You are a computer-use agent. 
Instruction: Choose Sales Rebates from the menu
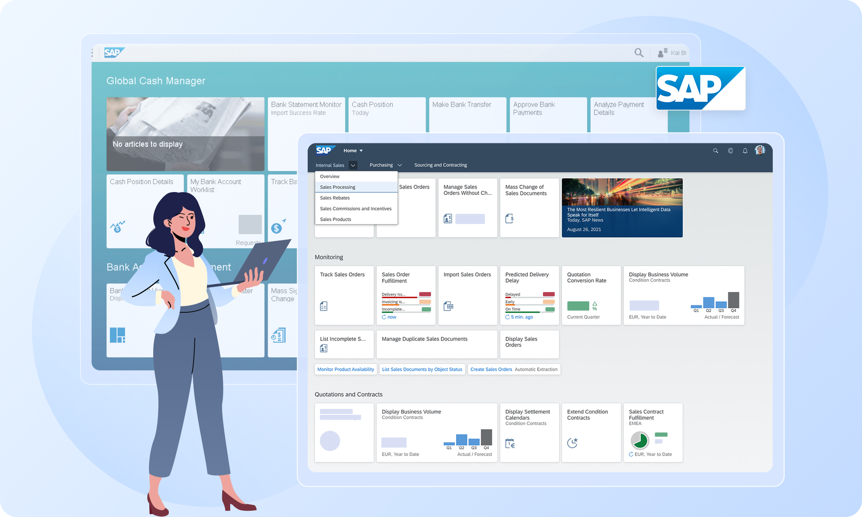[356, 198]
